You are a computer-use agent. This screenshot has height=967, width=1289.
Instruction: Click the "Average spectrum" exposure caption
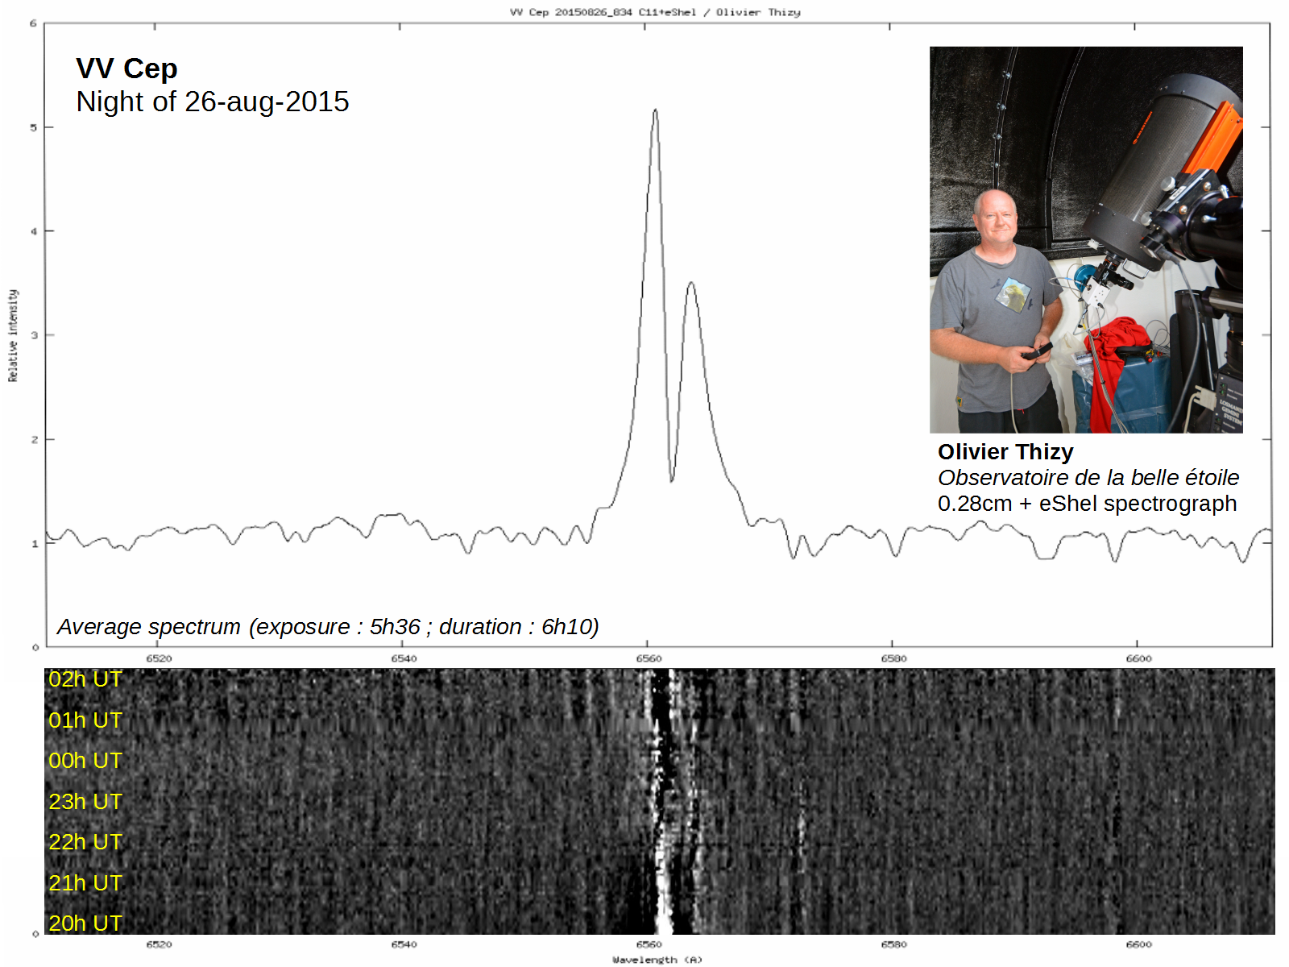tap(327, 626)
